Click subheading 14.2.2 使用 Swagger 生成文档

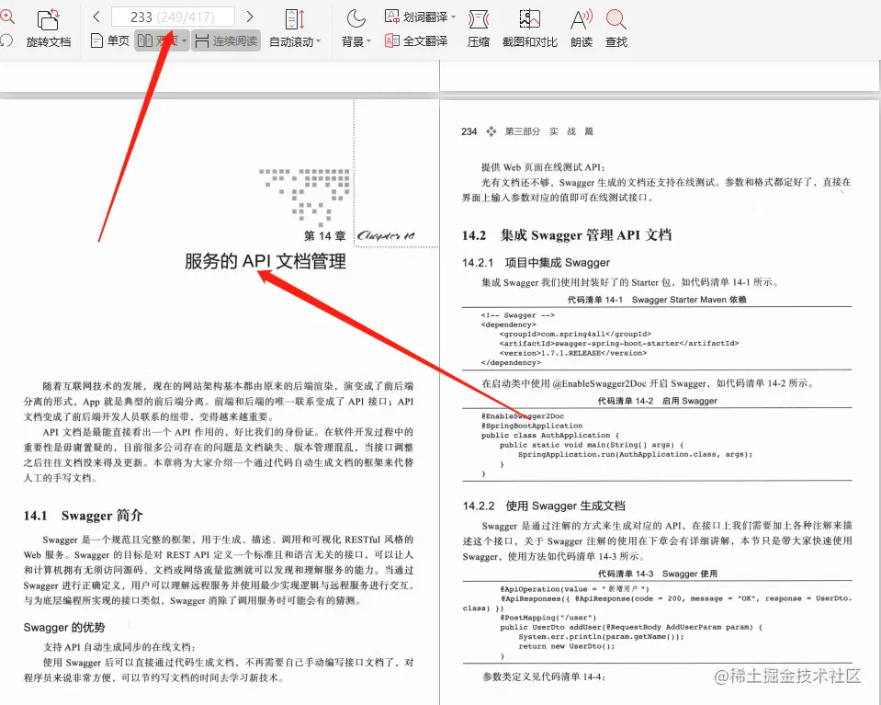pyautogui.click(x=544, y=506)
